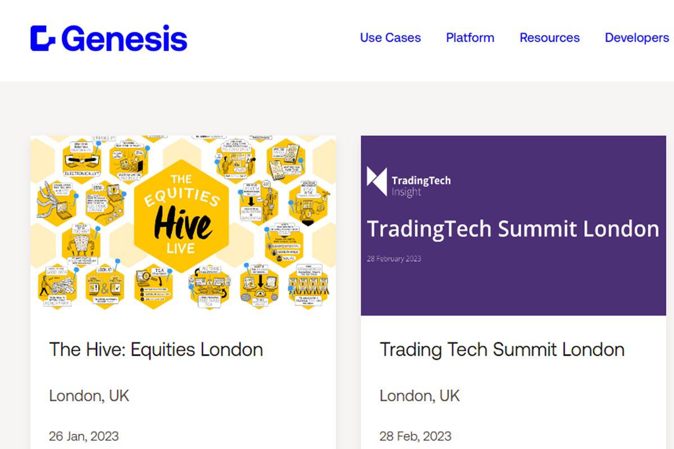674x449 pixels.
Task: Click 'London, UK' under The Hive event
Action: [x=89, y=396]
